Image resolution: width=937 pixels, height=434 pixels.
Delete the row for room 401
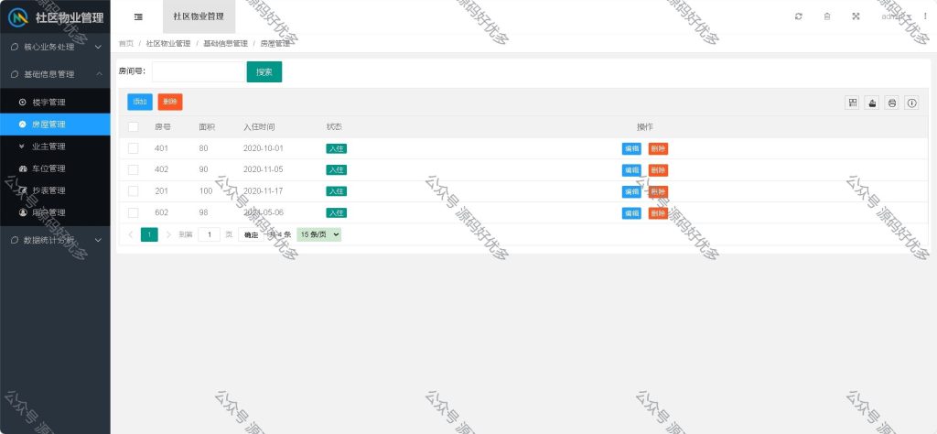click(x=659, y=149)
